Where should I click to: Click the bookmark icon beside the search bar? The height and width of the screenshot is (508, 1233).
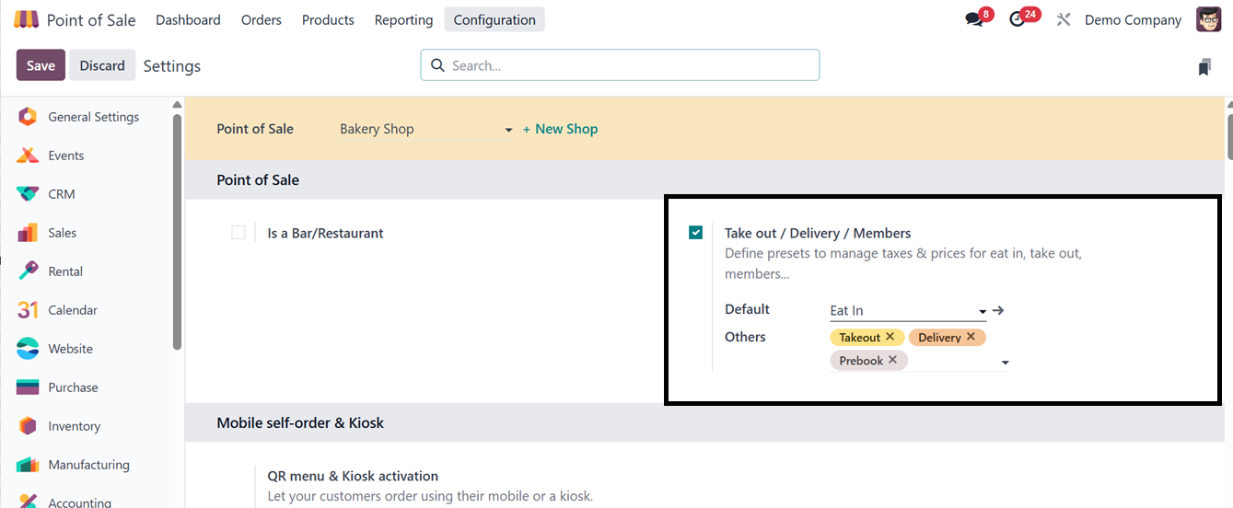click(x=1204, y=66)
